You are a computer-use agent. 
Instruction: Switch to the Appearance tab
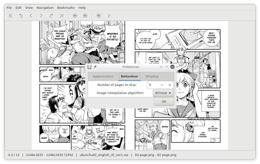pyautogui.click(x=103, y=76)
